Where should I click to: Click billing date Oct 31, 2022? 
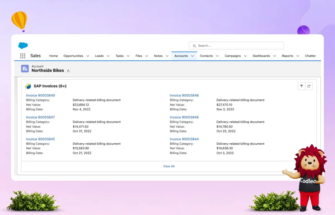[x=82, y=131]
